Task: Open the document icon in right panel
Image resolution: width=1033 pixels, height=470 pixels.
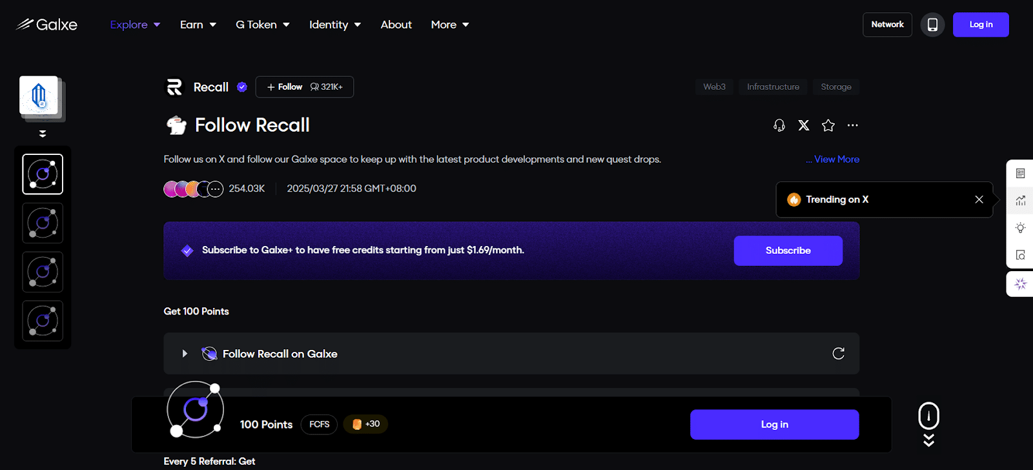Action: 1020,173
